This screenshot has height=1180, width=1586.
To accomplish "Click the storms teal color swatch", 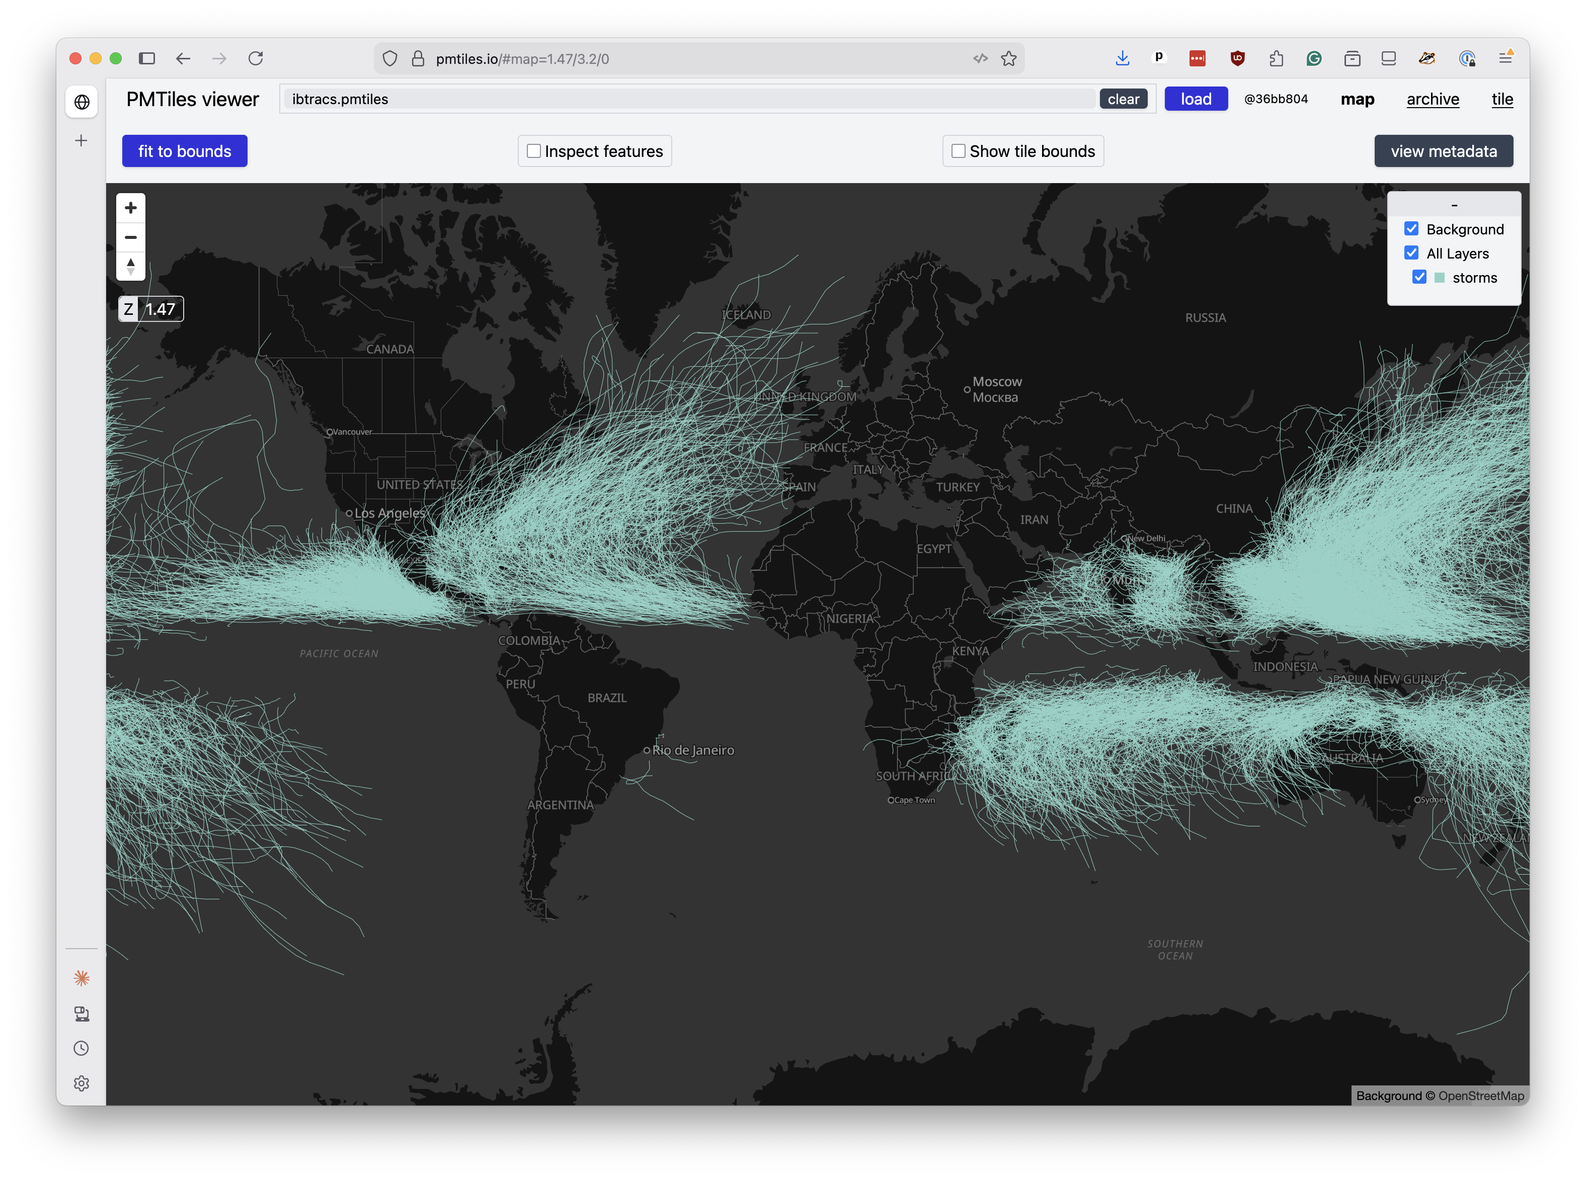I will [x=1440, y=278].
